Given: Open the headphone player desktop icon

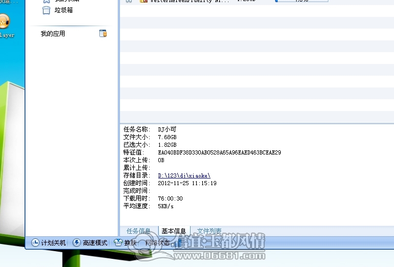Looking at the screenshot, I should click(4, 22).
